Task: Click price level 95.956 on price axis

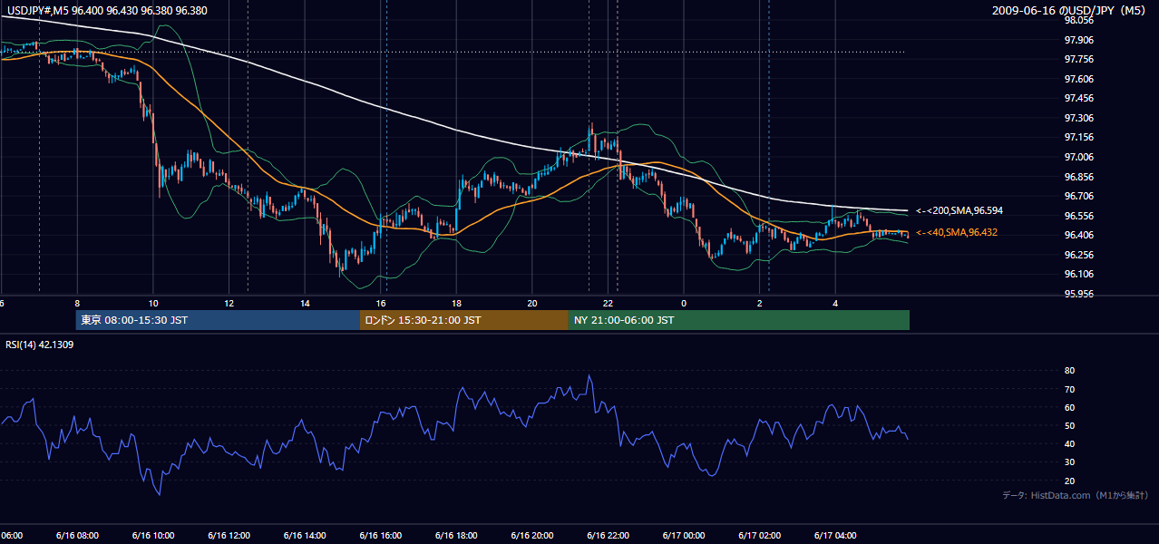Action: [x=1078, y=294]
